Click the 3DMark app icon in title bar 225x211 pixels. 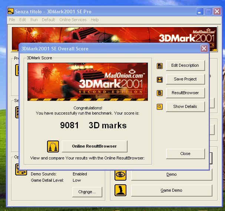click(11, 11)
